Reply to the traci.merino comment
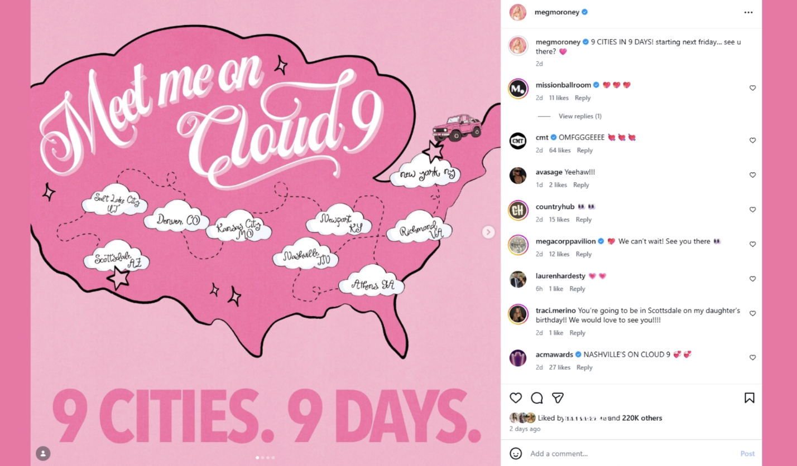 point(577,333)
